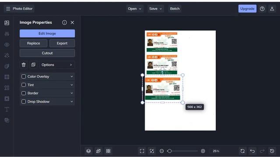Undo the last action
This screenshot has height=157, width=280.
coord(252,151)
